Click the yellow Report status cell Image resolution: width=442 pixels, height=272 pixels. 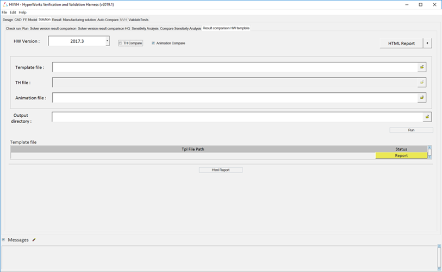[x=401, y=155]
